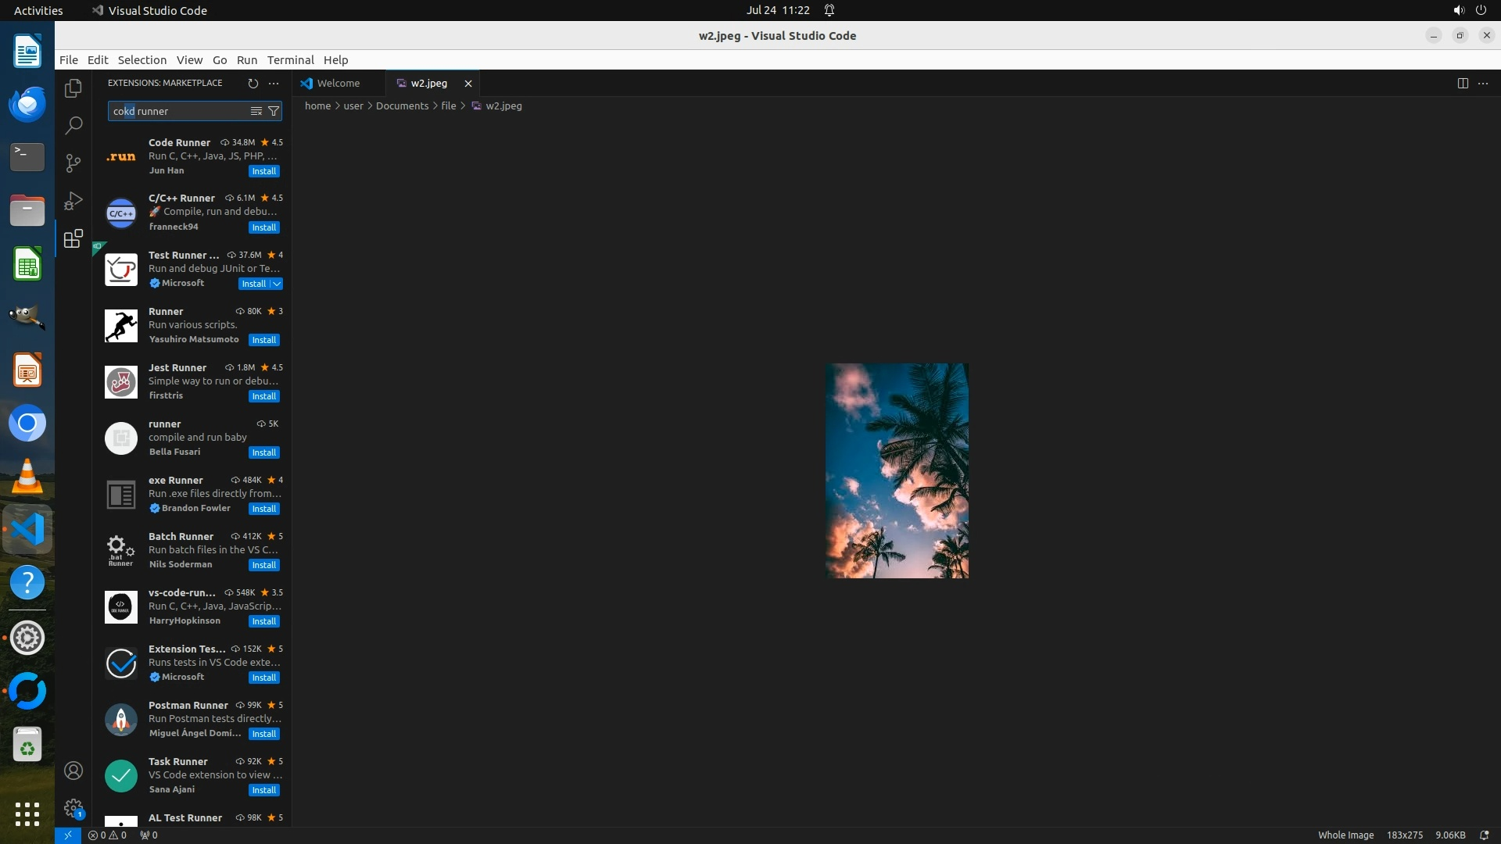Switch to the Welcome tab
The height and width of the screenshot is (844, 1501).
pyautogui.click(x=338, y=83)
